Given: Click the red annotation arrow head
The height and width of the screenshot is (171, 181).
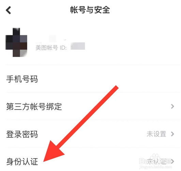Looking at the screenshot, I should click(52, 152).
